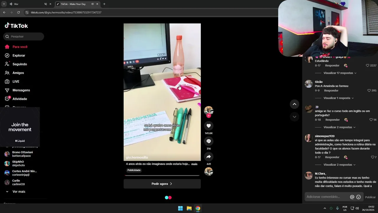This screenshot has height=213, width=378.
Task: Open creator avatar beside video
Action: 208,110
